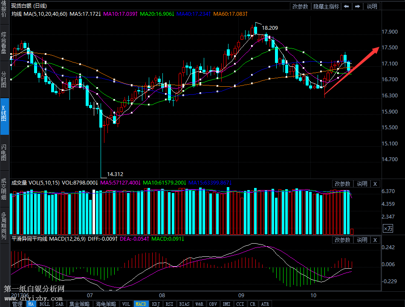Open the 海龟策略 strategy tab

[105, 304]
